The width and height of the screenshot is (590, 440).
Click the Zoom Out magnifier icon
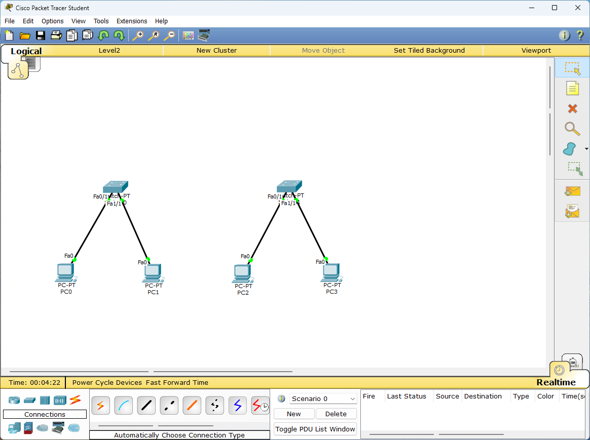[169, 35]
